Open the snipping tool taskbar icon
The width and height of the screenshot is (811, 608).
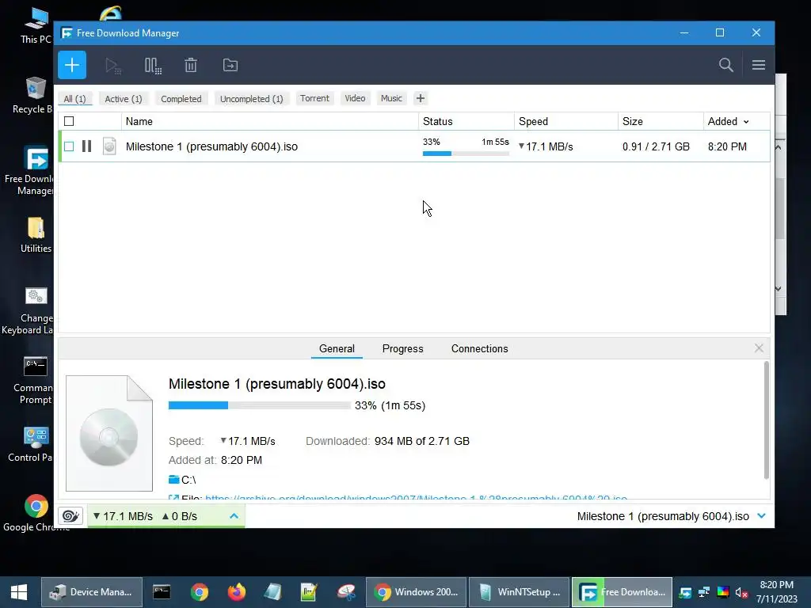click(x=346, y=592)
